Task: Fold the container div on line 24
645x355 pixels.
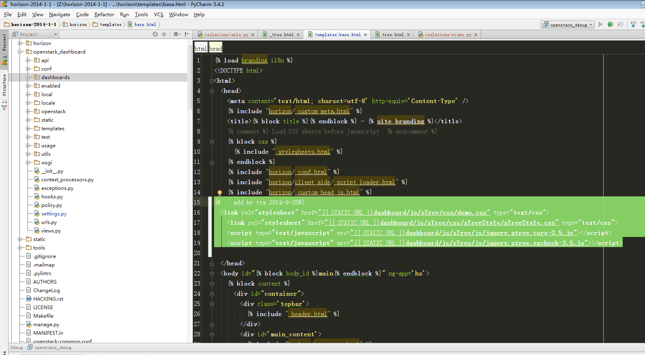Action: [x=212, y=294]
